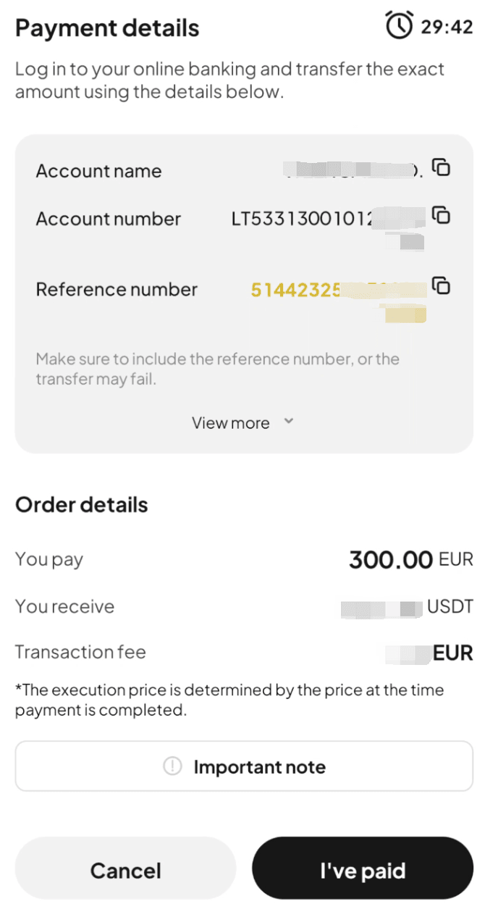
Task: Collapse payment details via the chevron
Action: coord(288,421)
